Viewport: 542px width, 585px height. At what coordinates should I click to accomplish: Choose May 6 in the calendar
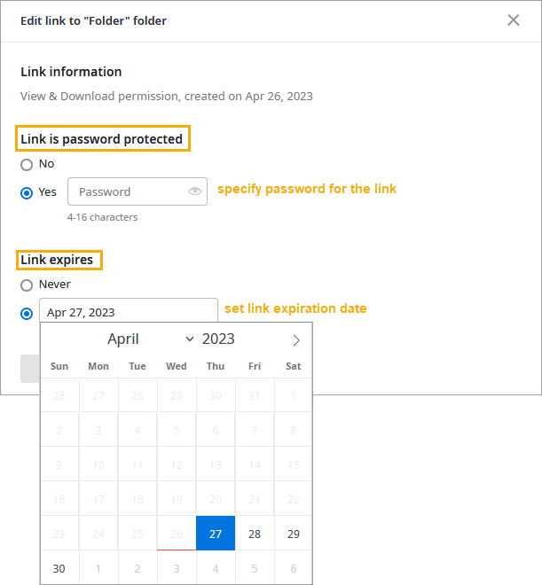click(294, 568)
